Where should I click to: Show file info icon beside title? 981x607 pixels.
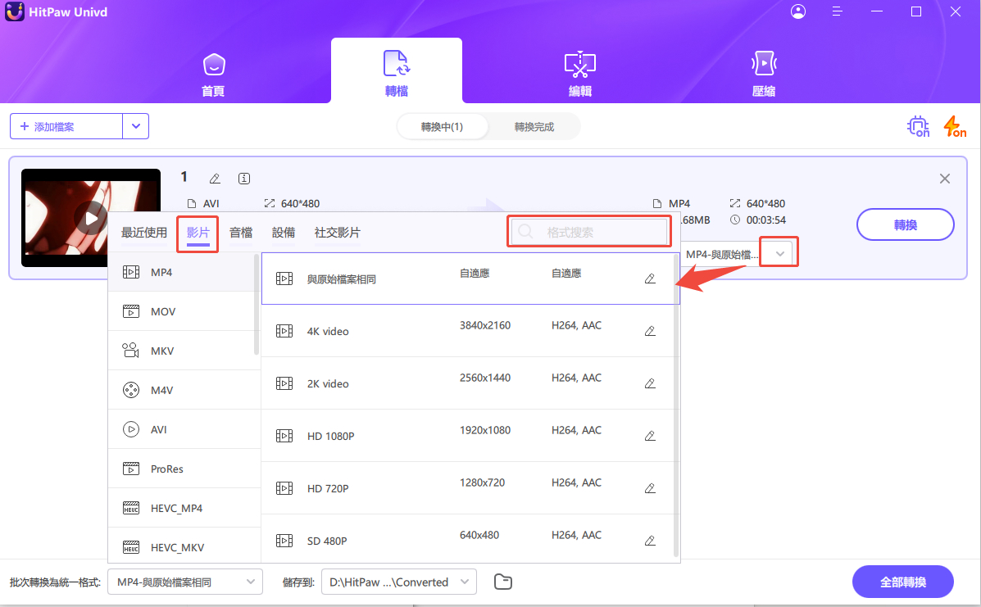[x=244, y=179]
